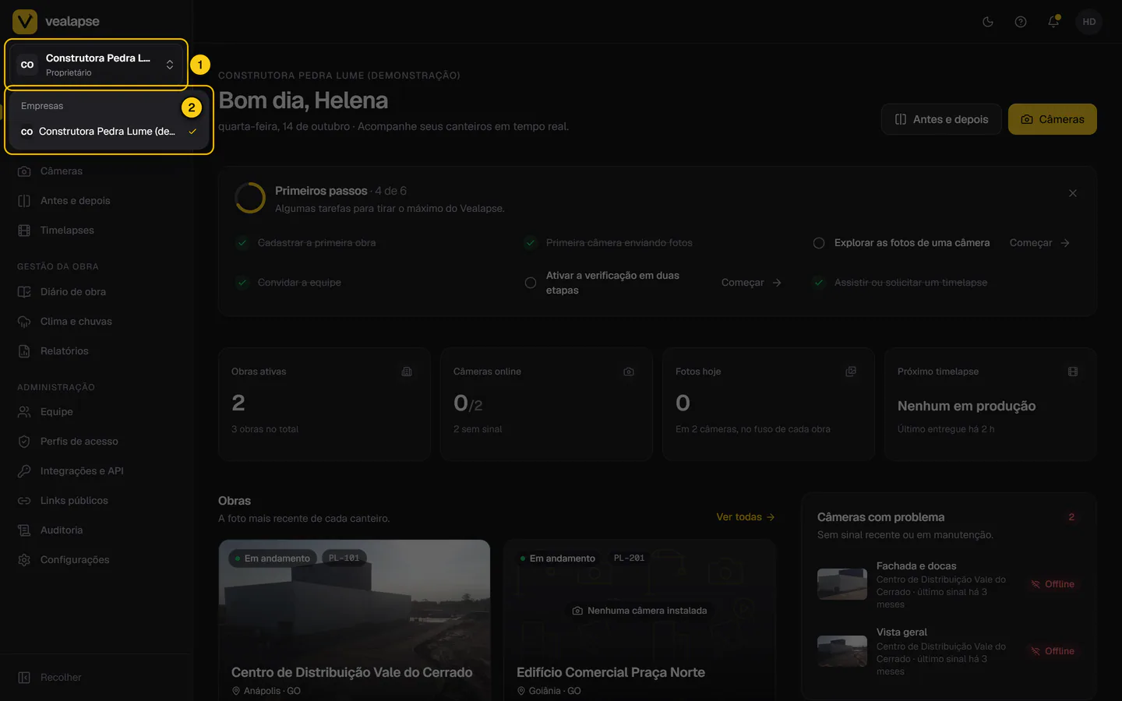Click the Perfis de acesso shield icon
The height and width of the screenshot is (701, 1122).
tap(24, 442)
